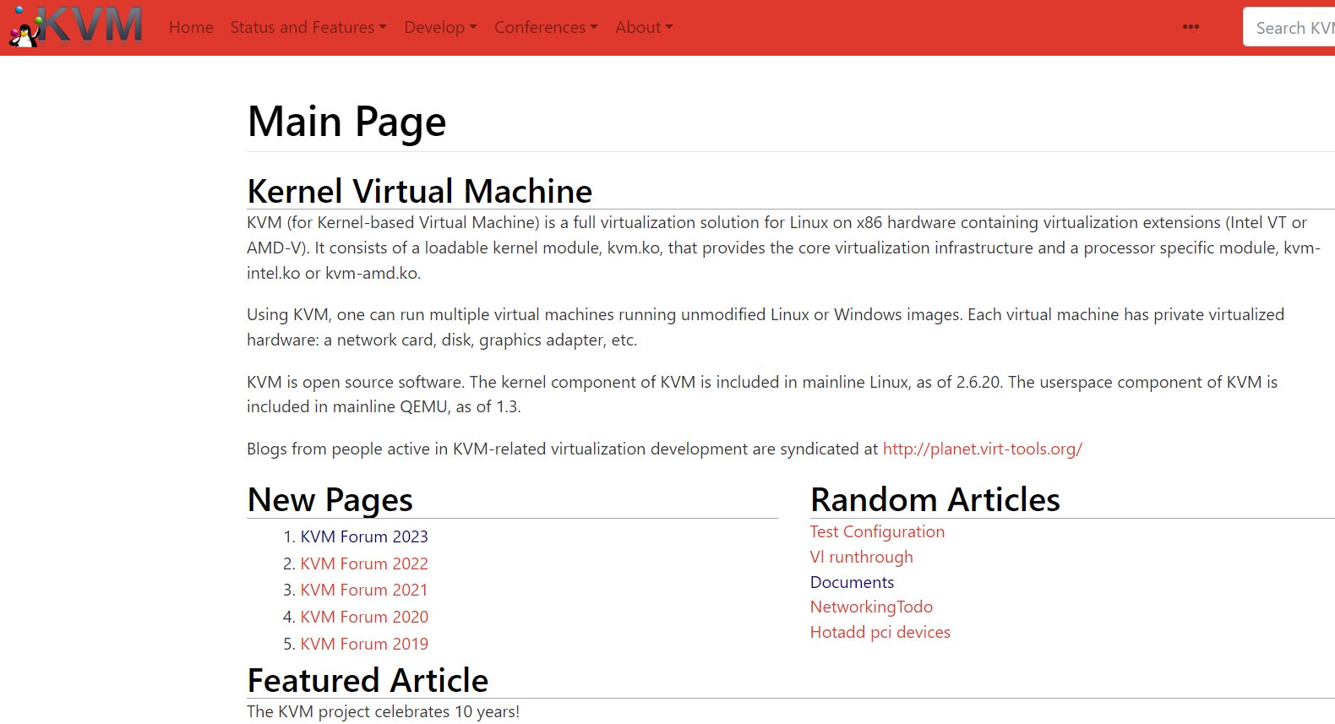
Task: Click the New Pages section heading
Action: point(330,499)
